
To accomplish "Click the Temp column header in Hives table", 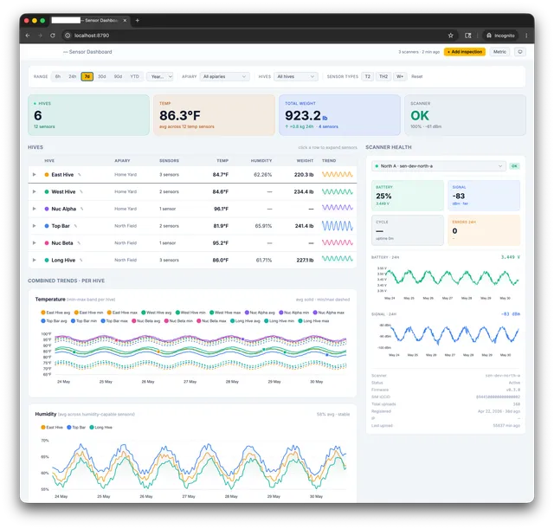I will (222, 160).
